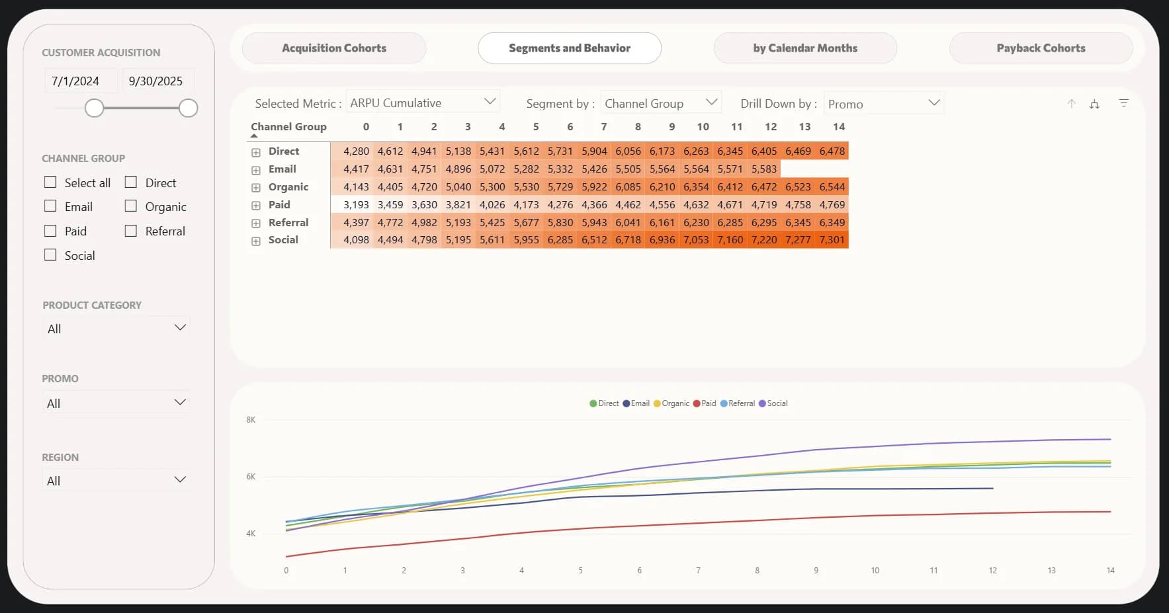Enable the Organic channel checkbox

point(131,206)
